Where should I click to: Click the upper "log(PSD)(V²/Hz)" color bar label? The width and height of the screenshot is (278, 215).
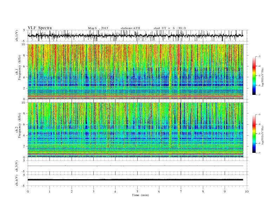pos(263,77)
